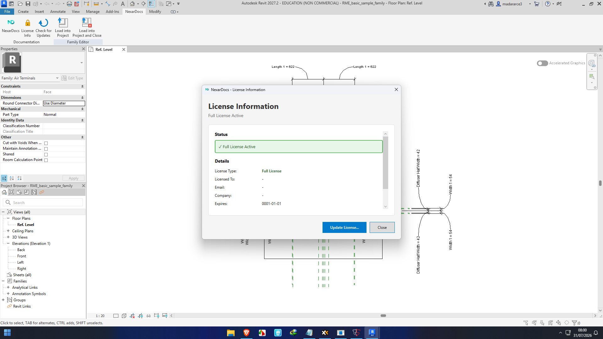The image size is (603, 339).
Task: Save the family via toolbar save icon
Action: (28, 4)
